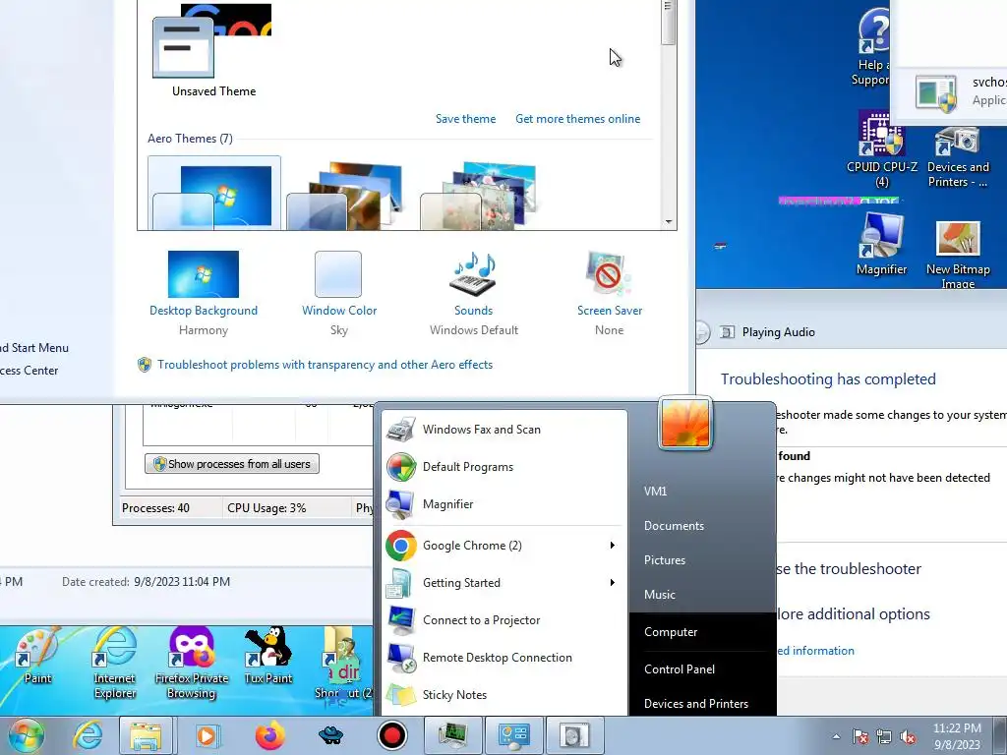The width and height of the screenshot is (1007, 755).
Task: Click the Date created 9/8/2023 11:04 PM value
Action: (x=182, y=582)
